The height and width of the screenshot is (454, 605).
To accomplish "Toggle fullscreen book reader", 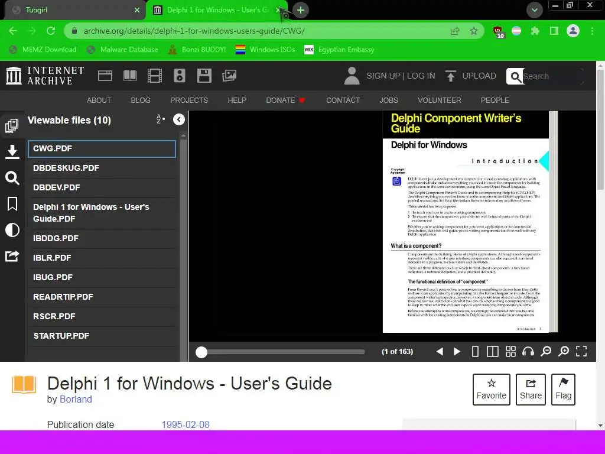I will pos(581,351).
